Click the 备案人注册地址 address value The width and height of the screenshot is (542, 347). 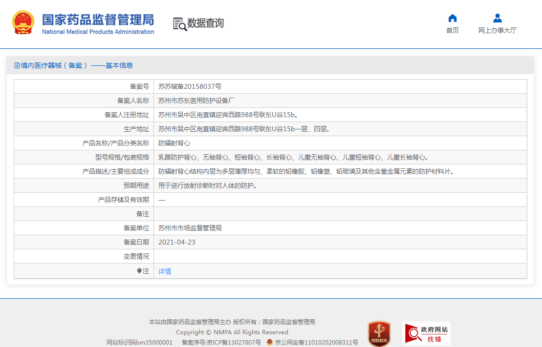tap(228, 115)
